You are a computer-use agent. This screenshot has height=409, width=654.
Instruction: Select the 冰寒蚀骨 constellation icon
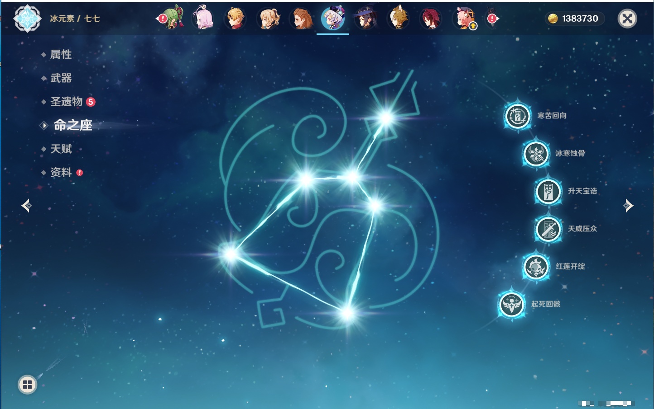[x=536, y=154]
